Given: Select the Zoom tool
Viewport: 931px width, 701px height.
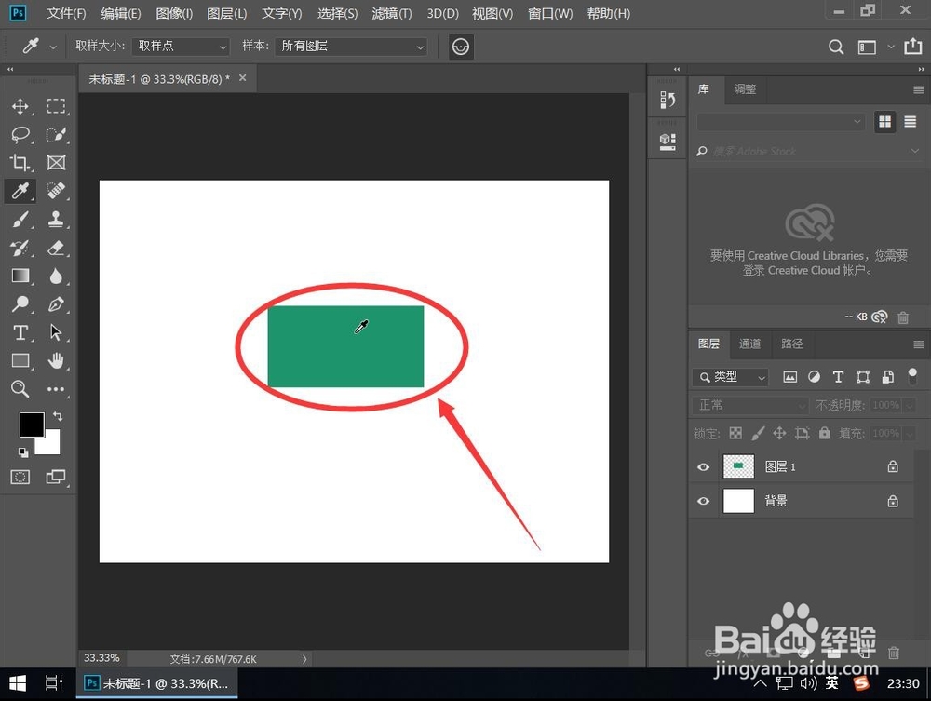Looking at the screenshot, I should [x=20, y=389].
